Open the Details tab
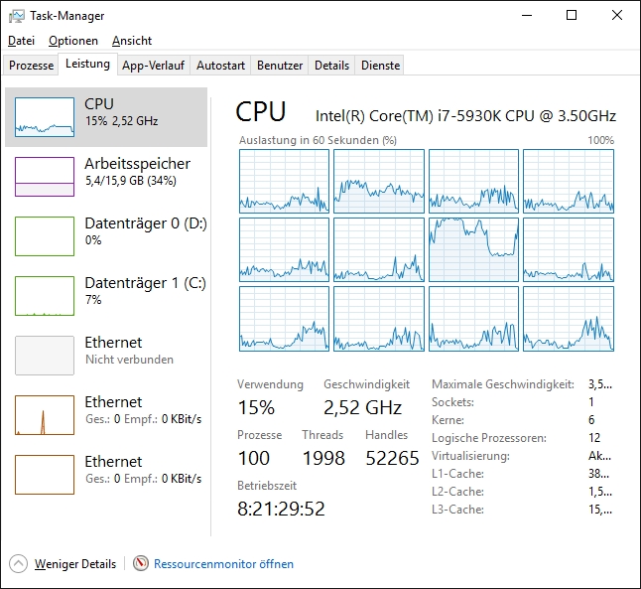The width and height of the screenshot is (641, 589). tap(331, 66)
